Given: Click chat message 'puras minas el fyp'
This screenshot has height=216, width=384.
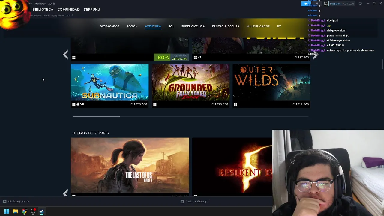Looking at the screenshot, I should (338, 35).
